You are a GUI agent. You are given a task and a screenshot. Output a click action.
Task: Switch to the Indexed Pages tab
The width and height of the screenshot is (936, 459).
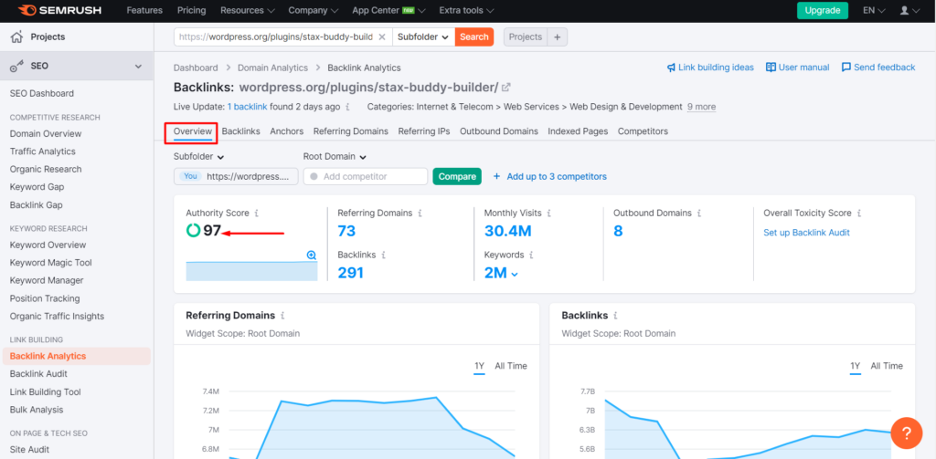pos(578,131)
